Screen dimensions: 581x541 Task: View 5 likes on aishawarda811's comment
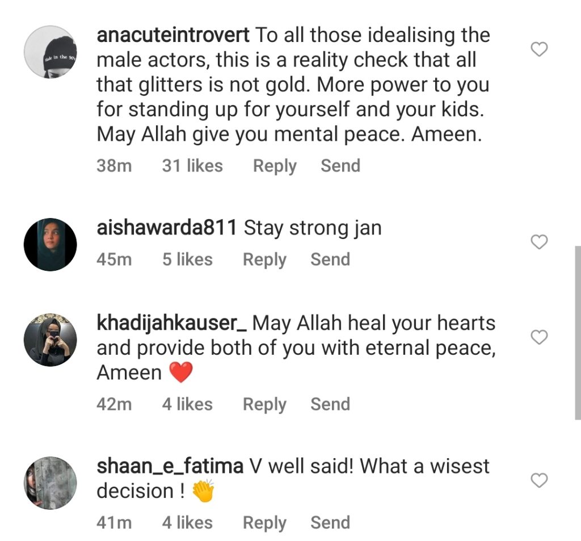click(x=187, y=259)
